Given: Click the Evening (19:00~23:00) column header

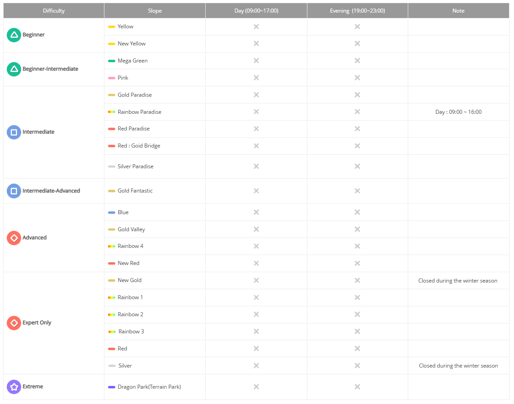Looking at the screenshot, I should point(357,11).
